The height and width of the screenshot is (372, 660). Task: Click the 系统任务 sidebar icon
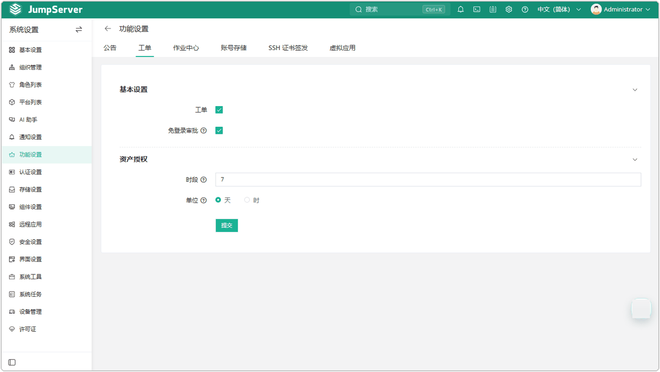click(12, 295)
